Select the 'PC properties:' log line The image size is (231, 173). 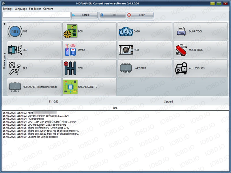[x=23, y=119]
